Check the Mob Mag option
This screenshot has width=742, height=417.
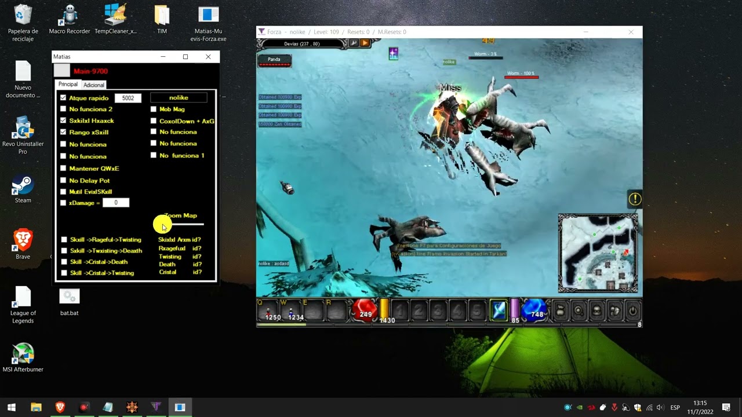[154, 109]
